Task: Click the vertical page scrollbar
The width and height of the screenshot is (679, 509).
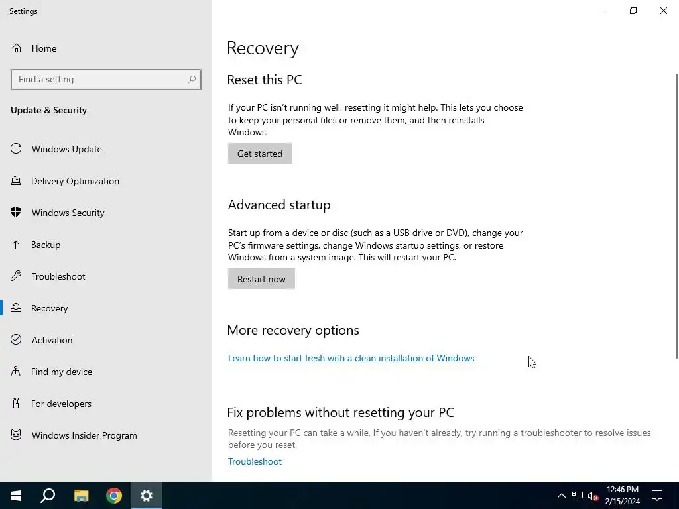Action: 676,217
